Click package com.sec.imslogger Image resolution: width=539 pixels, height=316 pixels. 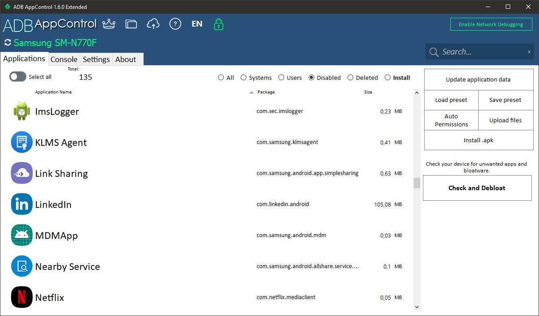[280, 111]
